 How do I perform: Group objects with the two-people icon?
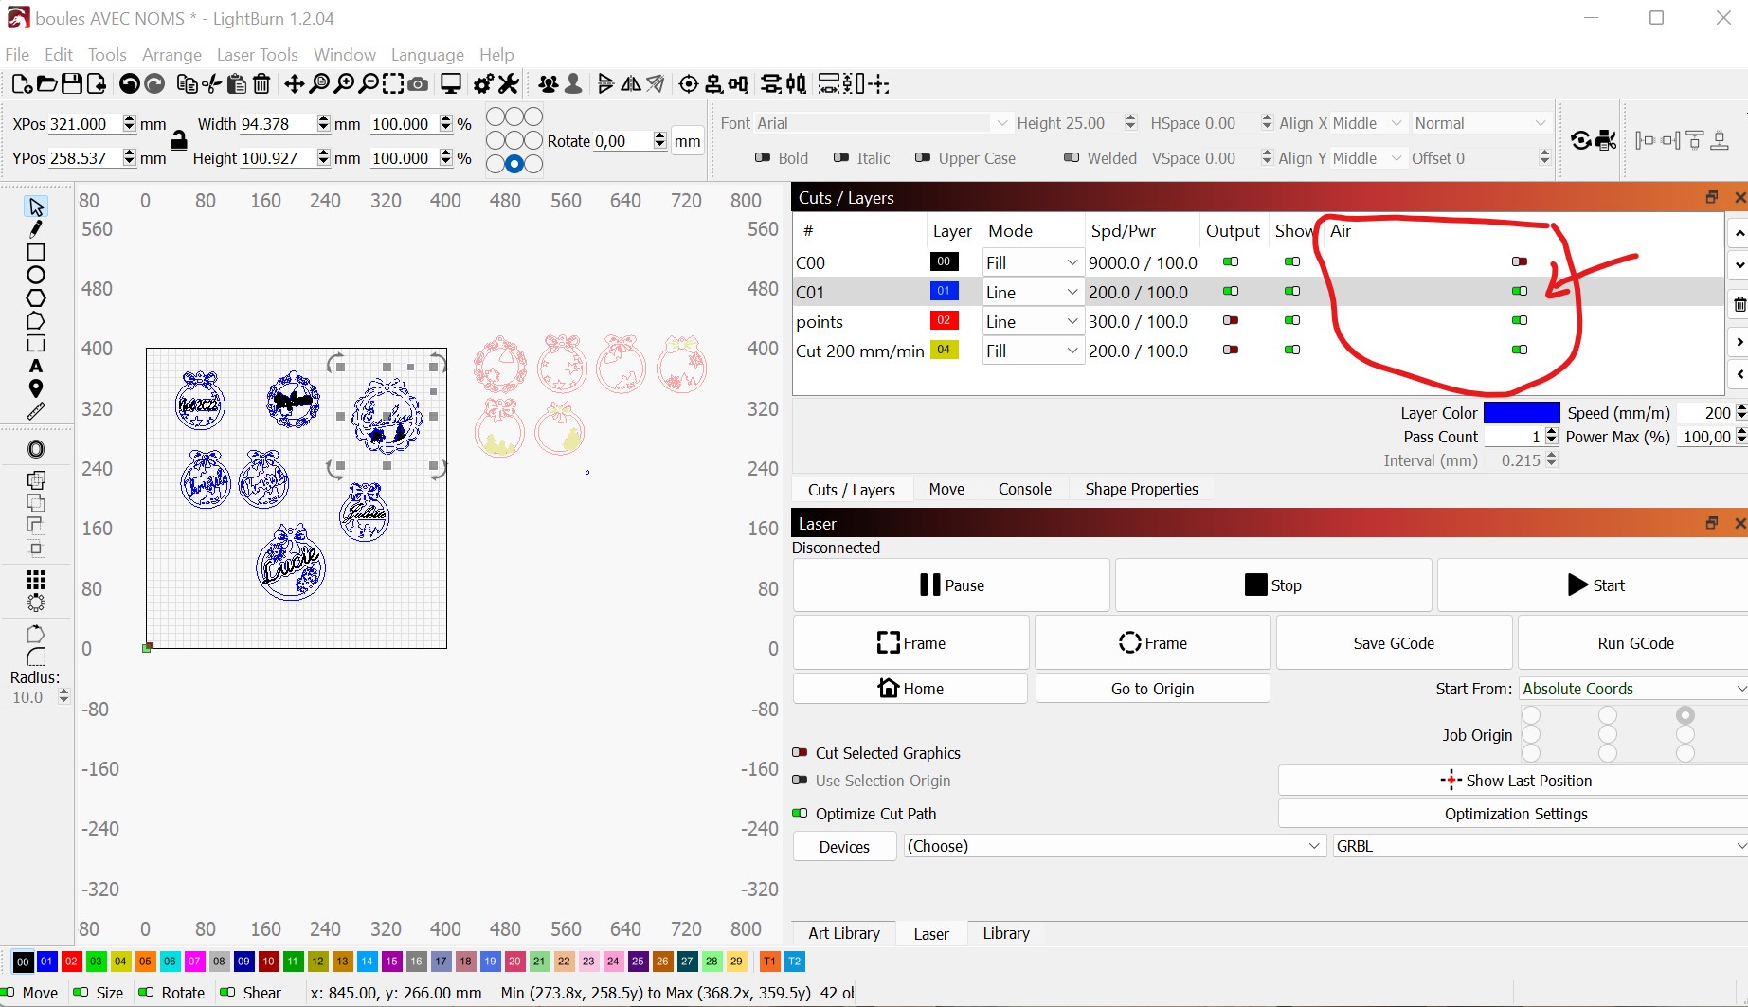tap(548, 84)
